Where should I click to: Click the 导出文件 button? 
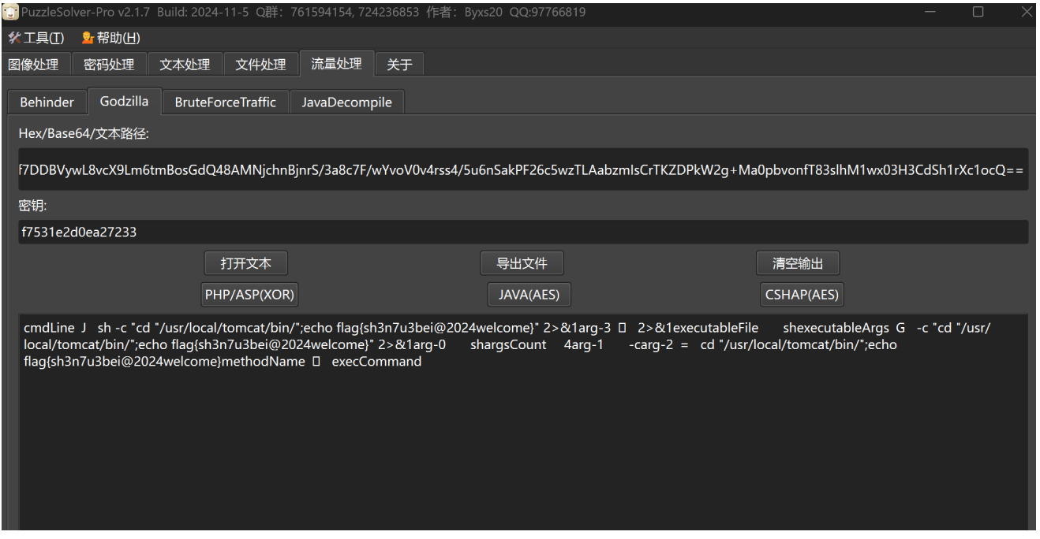pyautogui.click(x=522, y=263)
